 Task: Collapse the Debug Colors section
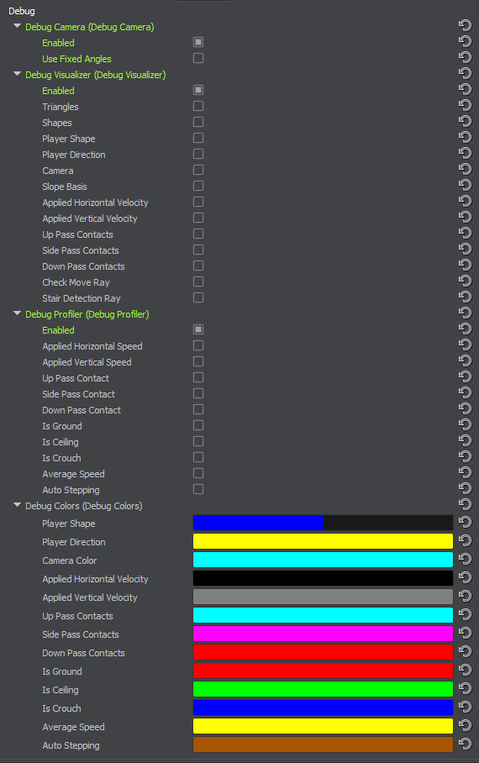(18, 505)
